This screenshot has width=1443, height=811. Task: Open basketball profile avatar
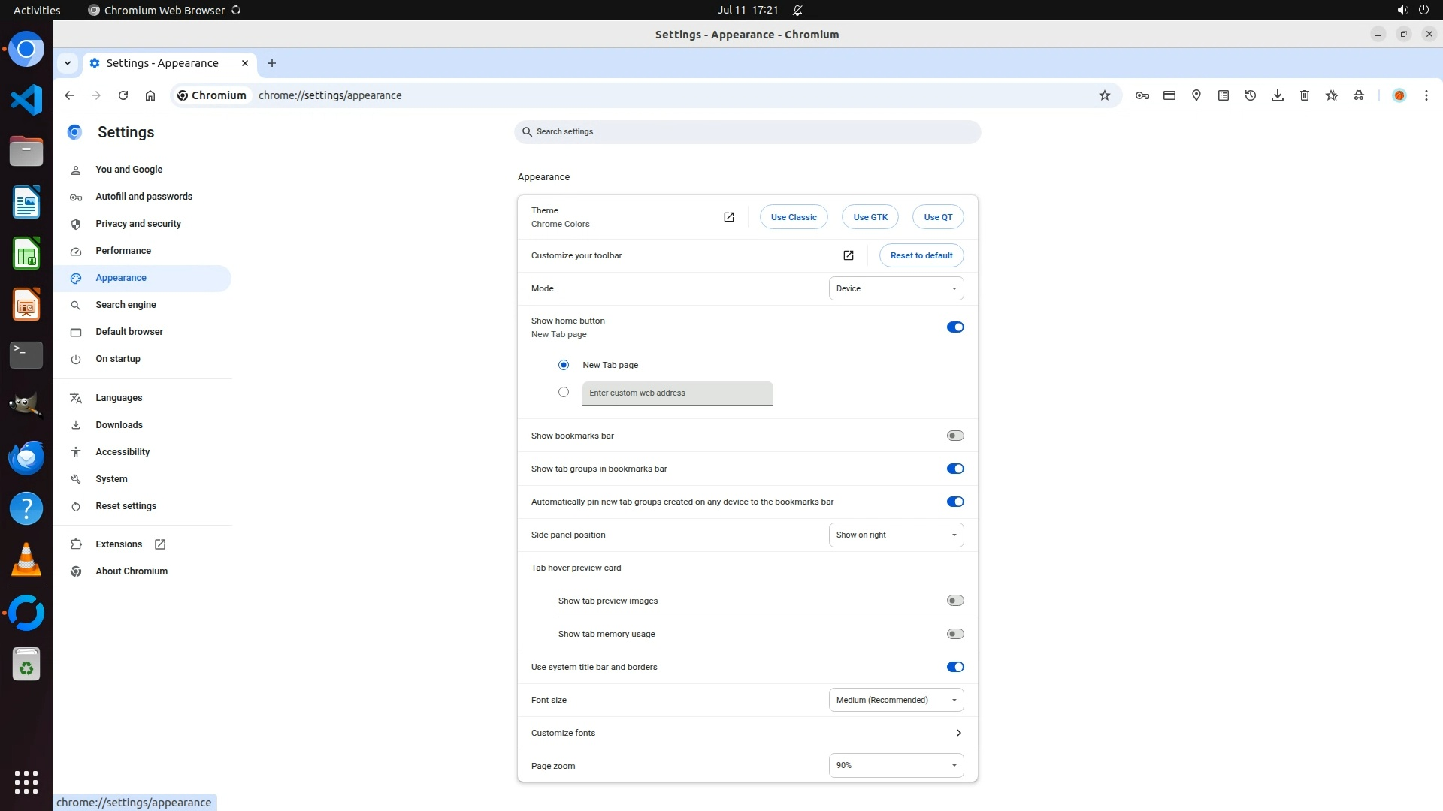click(1399, 95)
